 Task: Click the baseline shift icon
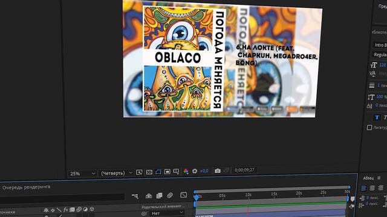(x=369, y=106)
